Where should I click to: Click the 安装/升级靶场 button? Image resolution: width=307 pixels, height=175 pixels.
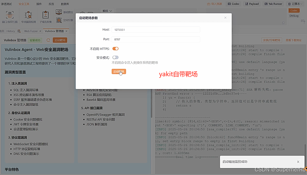point(271,40)
